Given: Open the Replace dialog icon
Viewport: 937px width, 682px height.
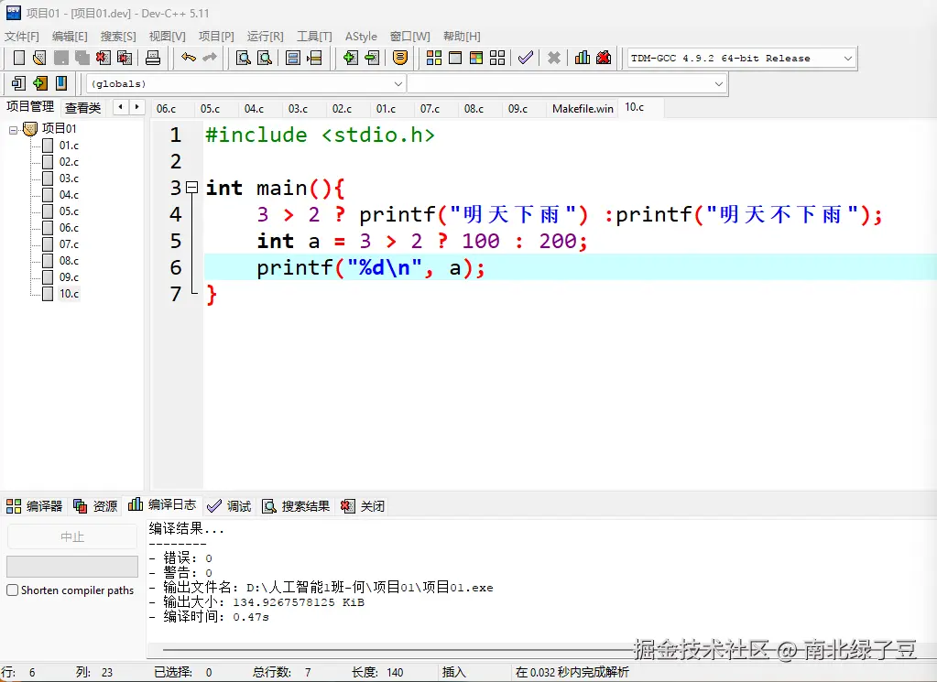Looking at the screenshot, I should (x=264, y=58).
